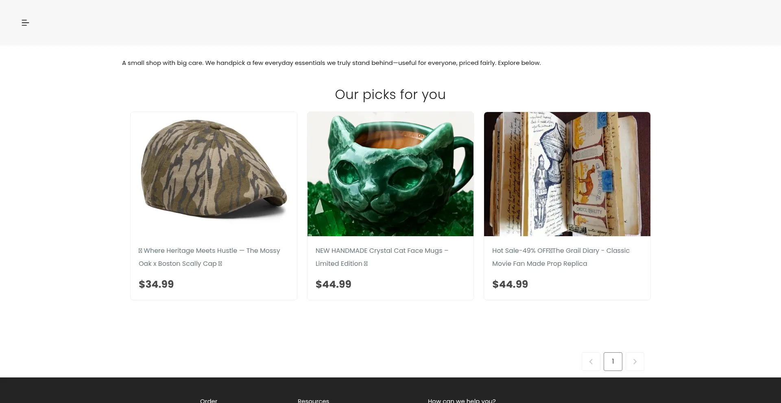The height and width of the screenshot is (403, 781).
Task: Click the Crystal Cat mug's $44.99 price
Action: (x=333, y=284)
